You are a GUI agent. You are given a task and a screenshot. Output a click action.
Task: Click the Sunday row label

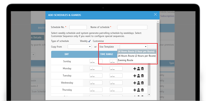coord(67,61)
